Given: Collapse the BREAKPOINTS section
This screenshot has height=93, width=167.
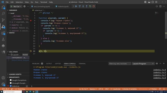Looking at the screenshot, I should pyautogui.click(x=8, y=77).
